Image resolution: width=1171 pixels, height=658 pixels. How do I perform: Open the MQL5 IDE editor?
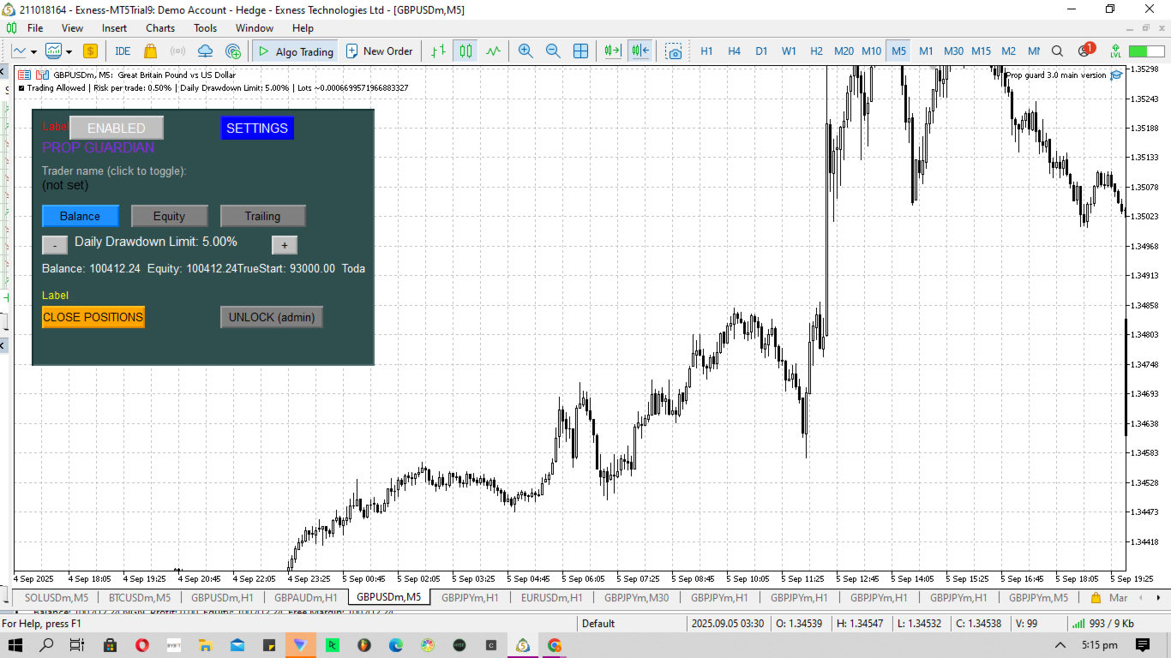[123, 51]
